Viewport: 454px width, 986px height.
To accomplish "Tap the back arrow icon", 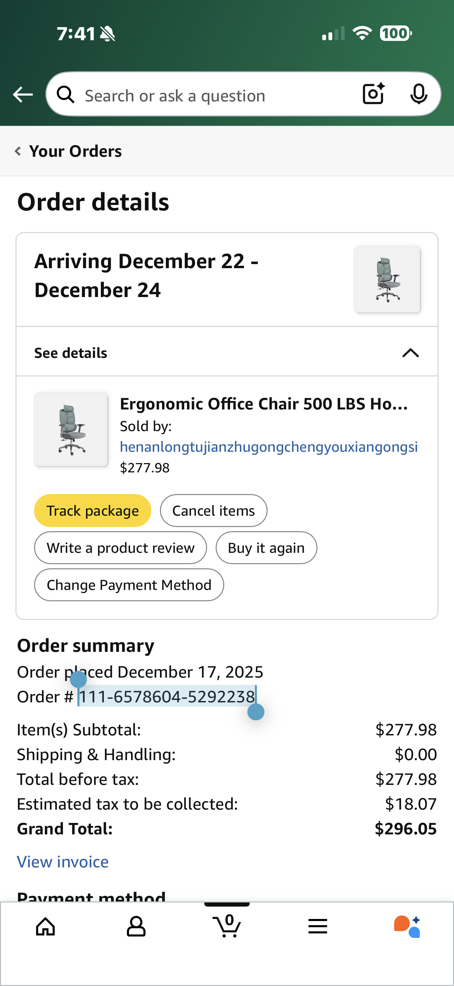I will pyautogui.click(x=23, y=95).
